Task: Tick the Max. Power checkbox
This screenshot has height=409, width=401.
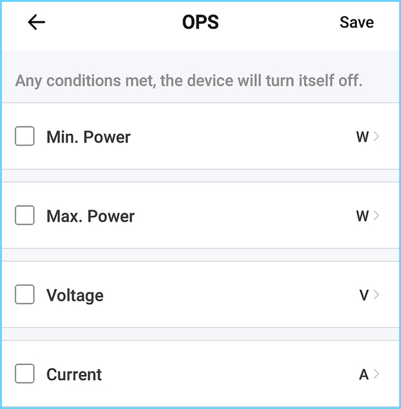Action: pos(25,216)
